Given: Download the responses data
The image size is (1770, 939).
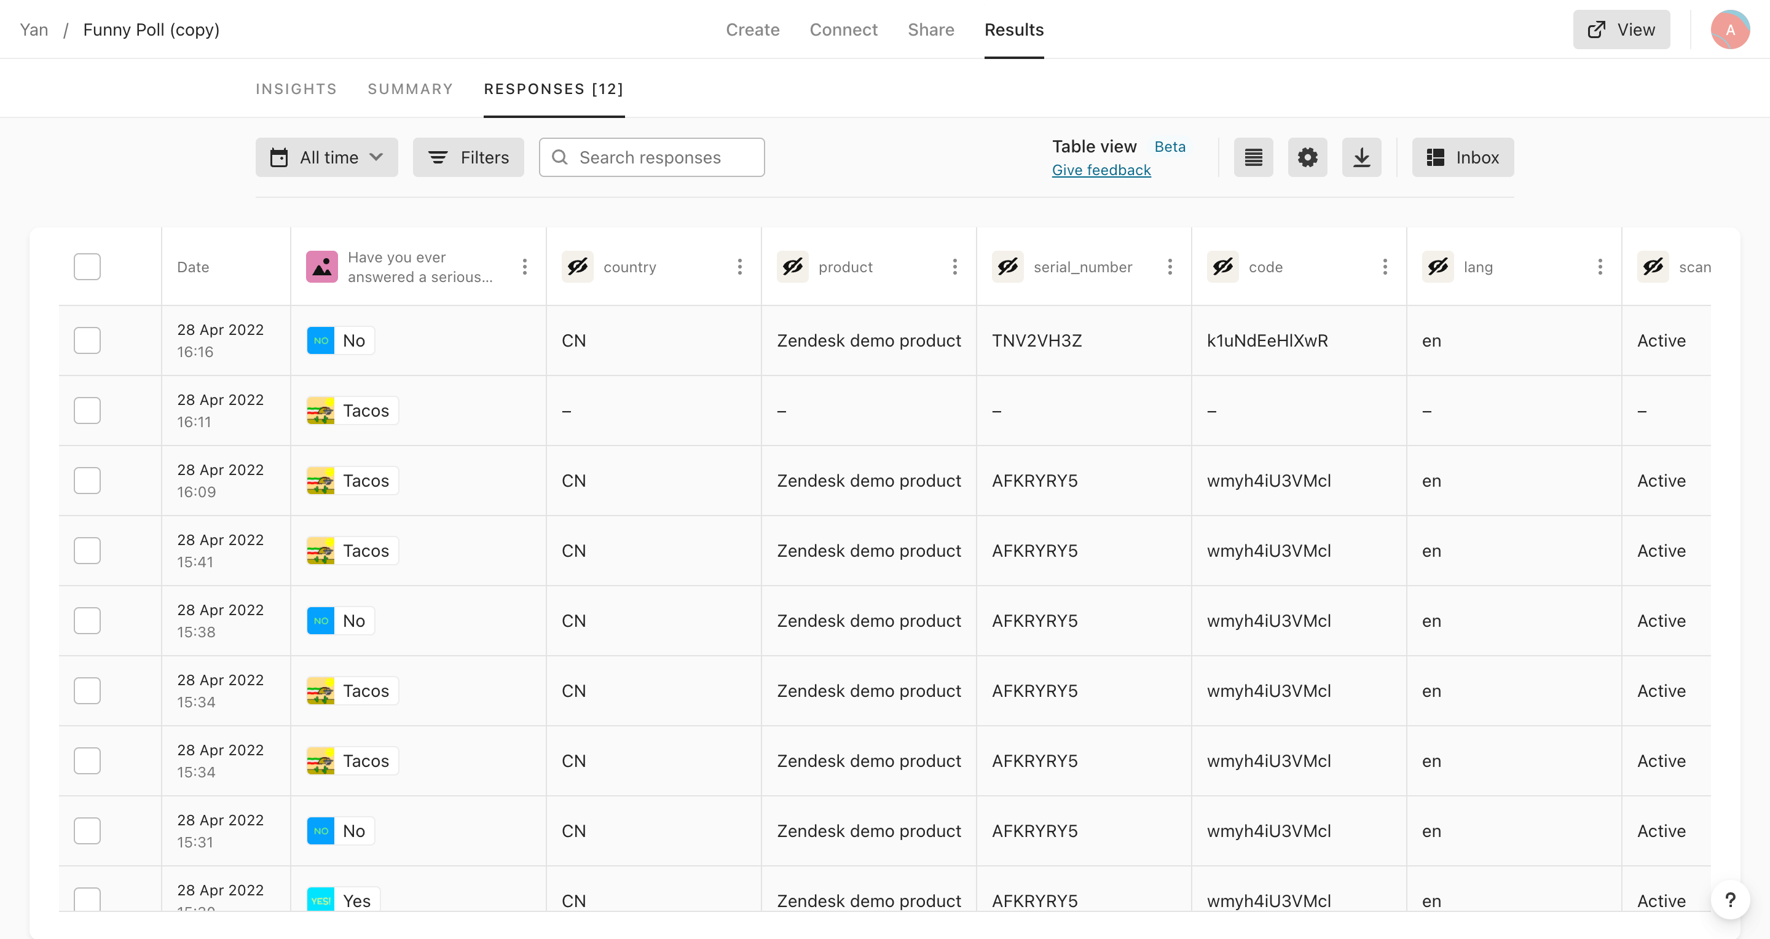Looking at the screenshot, I should (x=1362, y=157).
